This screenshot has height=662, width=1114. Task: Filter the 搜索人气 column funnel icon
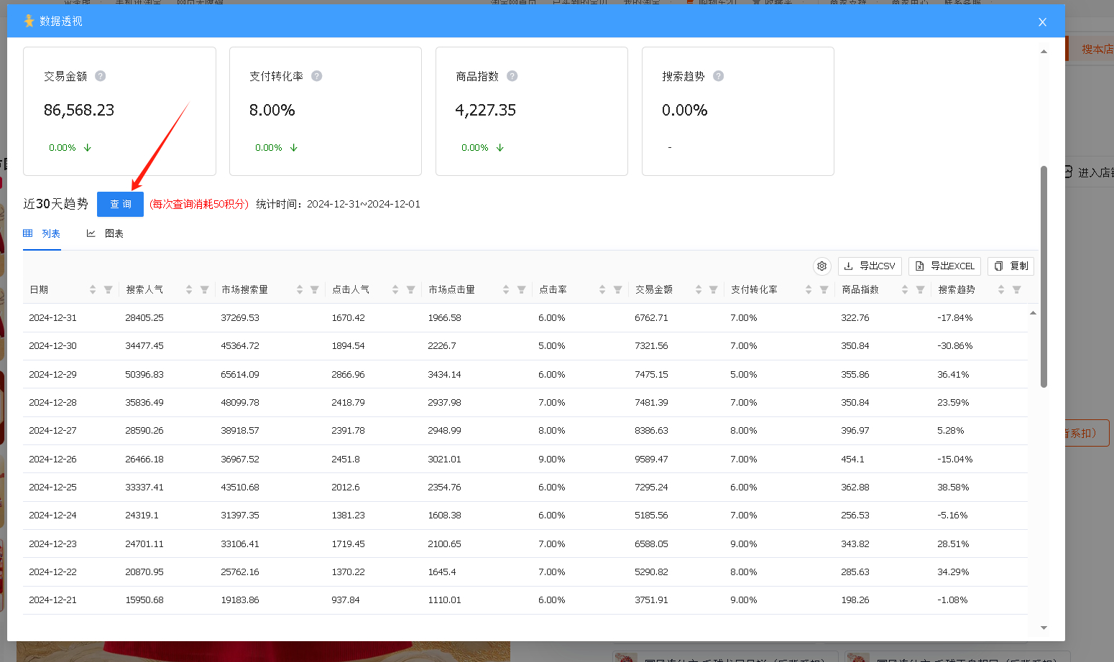point(205,289)
